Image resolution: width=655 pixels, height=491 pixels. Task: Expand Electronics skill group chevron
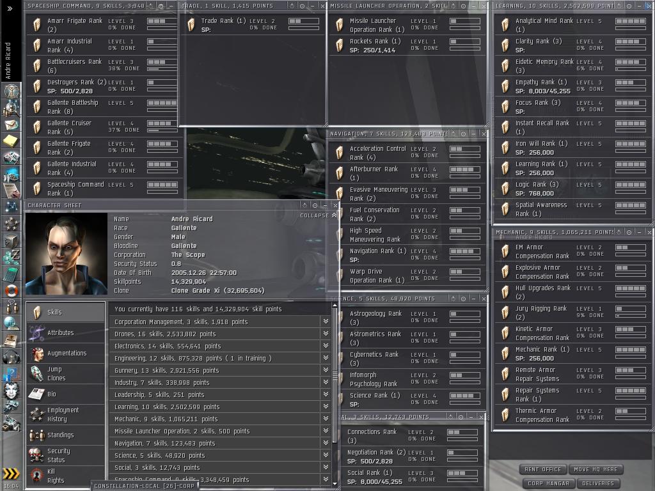[326, 346]
